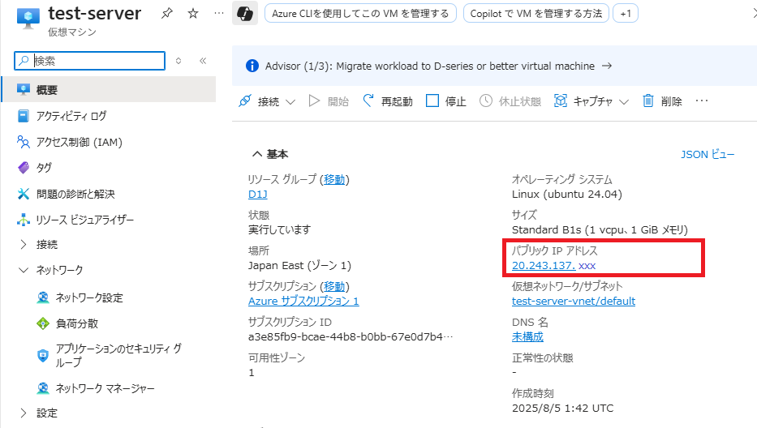Pin test-server to dashboard

click(167, 13)
